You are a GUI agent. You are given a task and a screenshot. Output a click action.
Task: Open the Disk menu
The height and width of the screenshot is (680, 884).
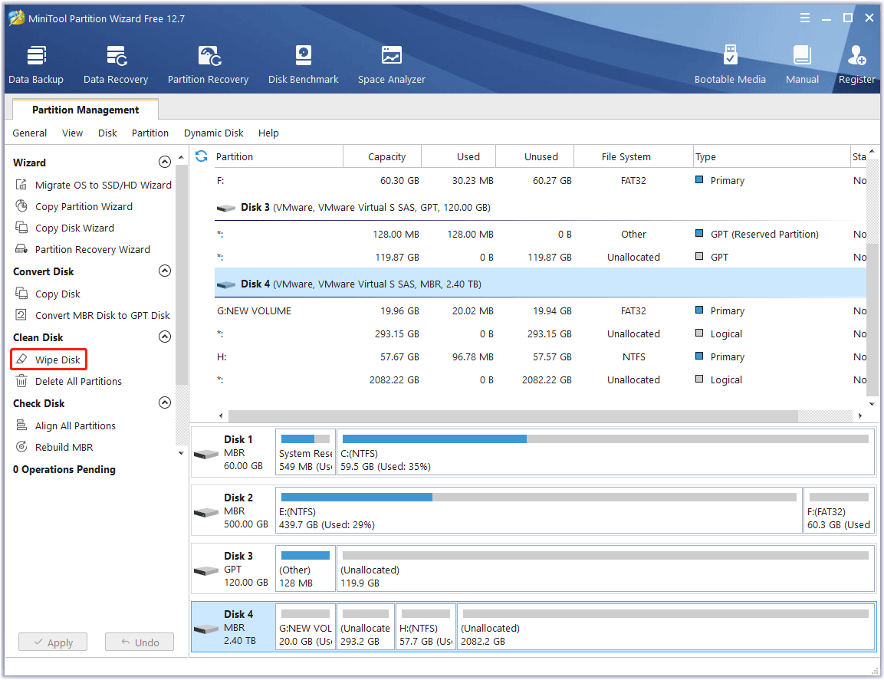click(x=107, y=133)
